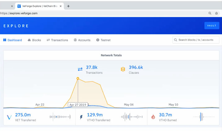Click the 37.8k Transactions value
The height and width of the screenshot is (131, 222).
pos(92,68)
